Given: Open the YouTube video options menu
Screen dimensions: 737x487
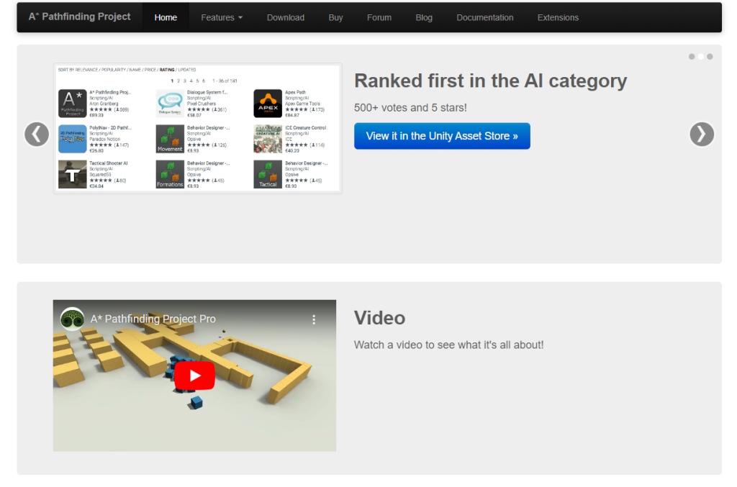Looking at the screenshot, I should [x=314, y=320].
